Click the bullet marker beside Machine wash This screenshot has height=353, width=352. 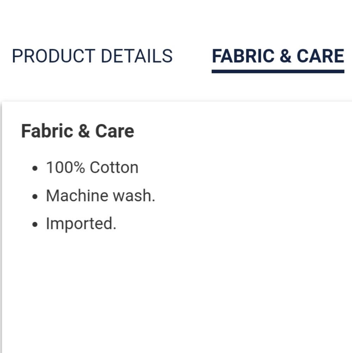tap(34, 196)
